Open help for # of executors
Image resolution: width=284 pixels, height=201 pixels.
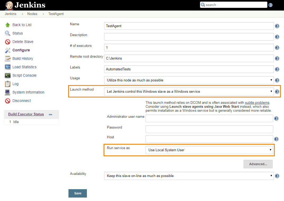click(x=277, y=48)
